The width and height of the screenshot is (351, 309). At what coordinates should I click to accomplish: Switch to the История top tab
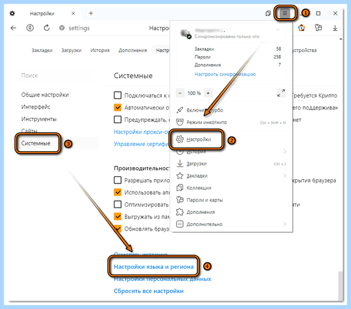(x=100, y=50)
